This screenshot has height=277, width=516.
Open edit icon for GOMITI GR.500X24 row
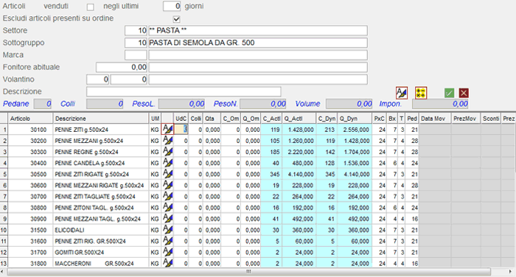167,253
